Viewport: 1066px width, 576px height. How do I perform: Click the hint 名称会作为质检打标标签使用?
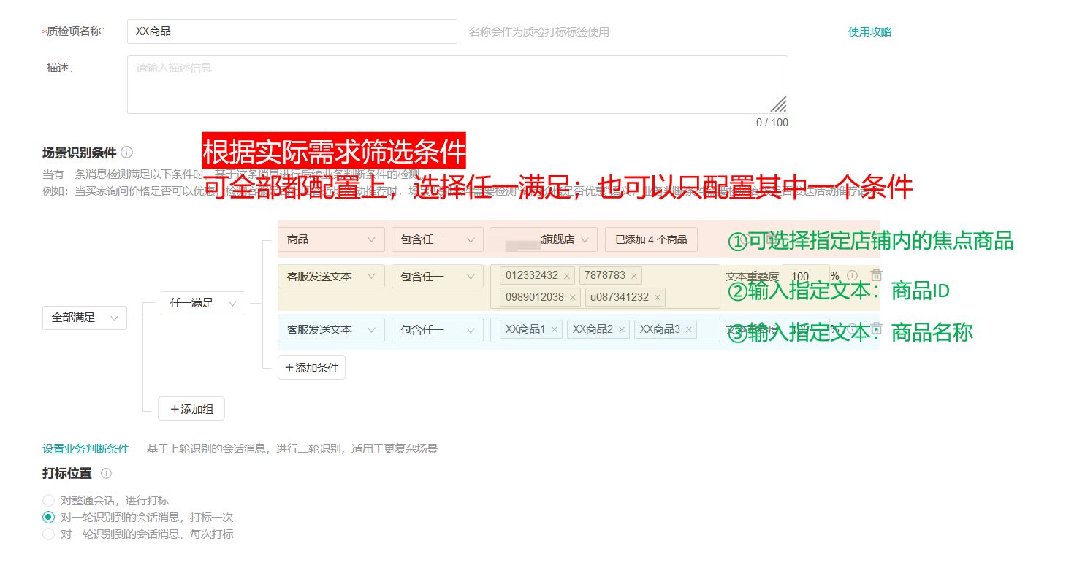tap(539, 31)
